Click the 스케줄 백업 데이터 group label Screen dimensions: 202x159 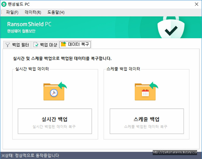123,69
